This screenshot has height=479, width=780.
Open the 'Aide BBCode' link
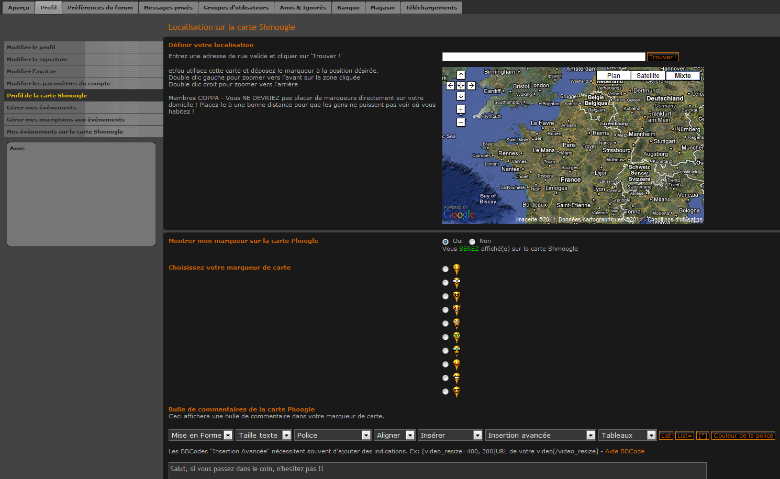click(x=625, y=451)
